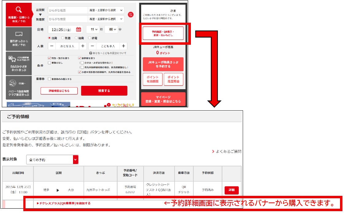Open the calendar date picker icon
344x213 pixels.
point(79,29)
